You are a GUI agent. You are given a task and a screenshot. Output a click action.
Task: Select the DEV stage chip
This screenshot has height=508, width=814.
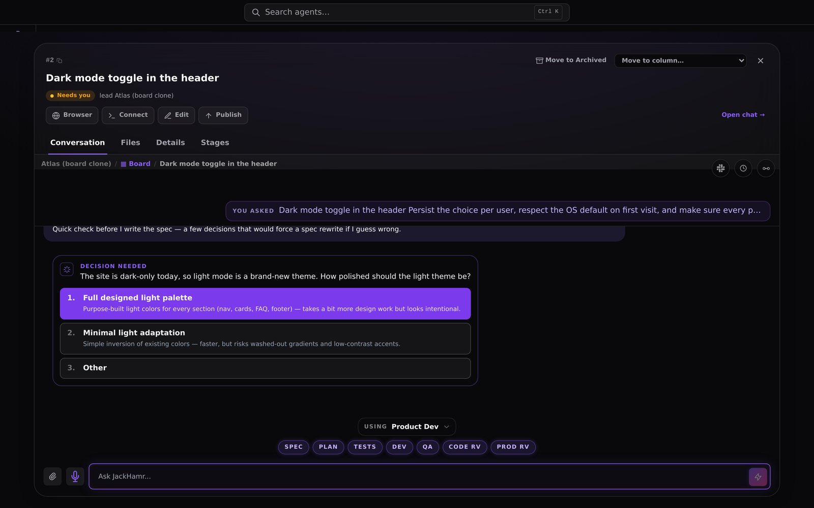[x=399, y=447]
